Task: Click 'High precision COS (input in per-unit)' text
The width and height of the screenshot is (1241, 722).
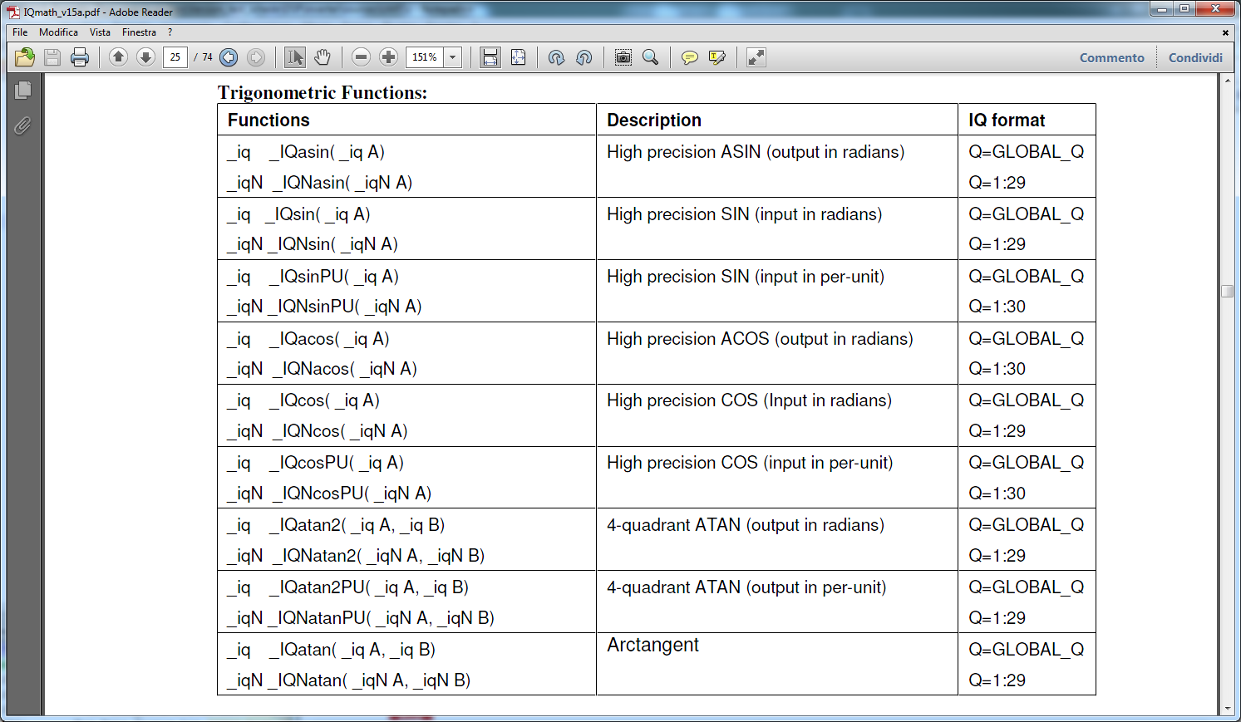Action: coord(750,463)
